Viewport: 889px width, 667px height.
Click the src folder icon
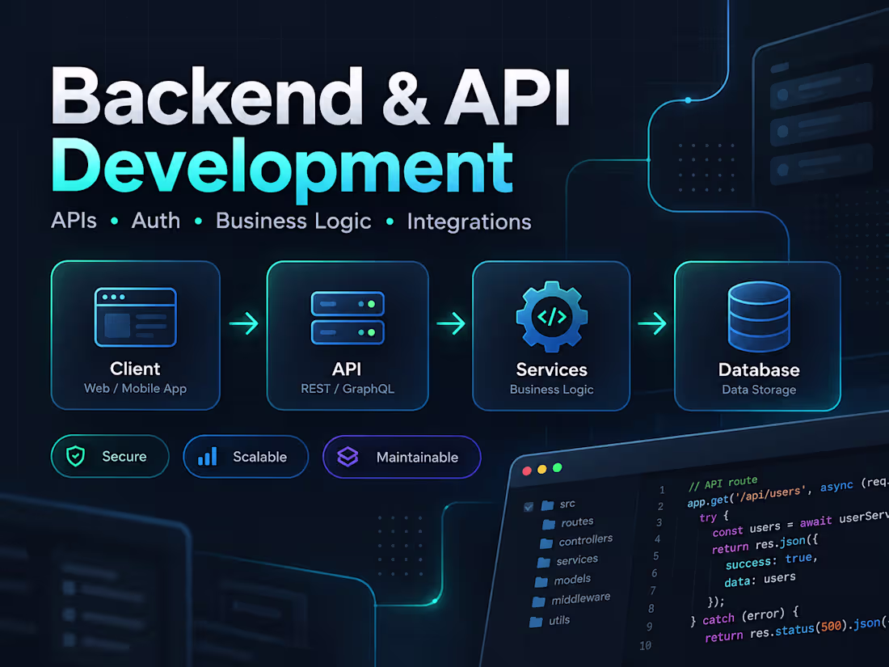click(x=548, y=504)
